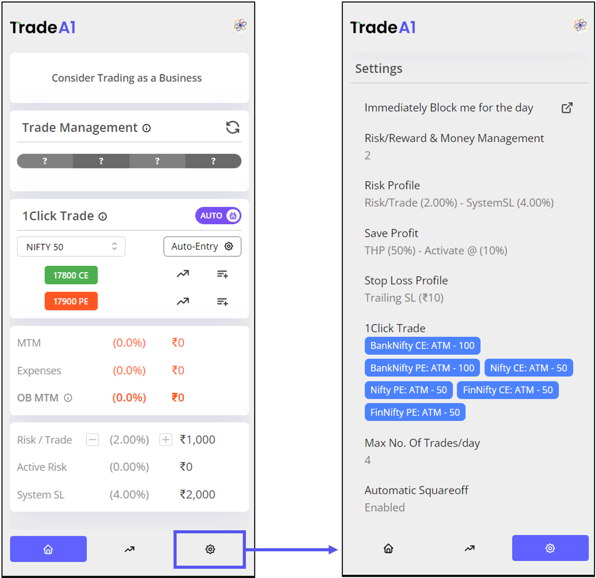Add 17900 PE to order list
The image size is (596, 578).
click(222, 302)
